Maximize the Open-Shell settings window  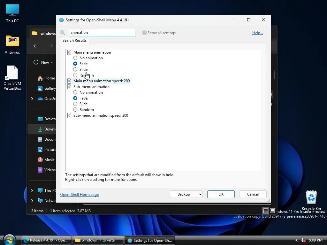pyautogui.click(x=249, y=20)
